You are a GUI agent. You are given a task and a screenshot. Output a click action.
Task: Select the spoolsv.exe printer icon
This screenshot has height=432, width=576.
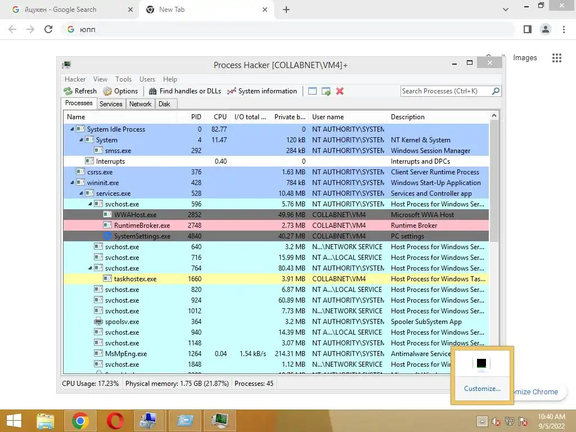[x=98, y=321]
